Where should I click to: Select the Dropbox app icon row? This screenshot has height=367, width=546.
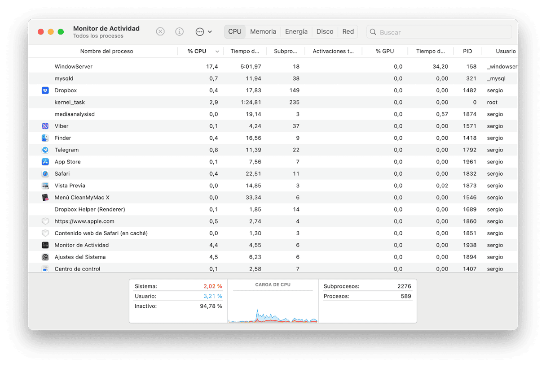pos(45,91)
